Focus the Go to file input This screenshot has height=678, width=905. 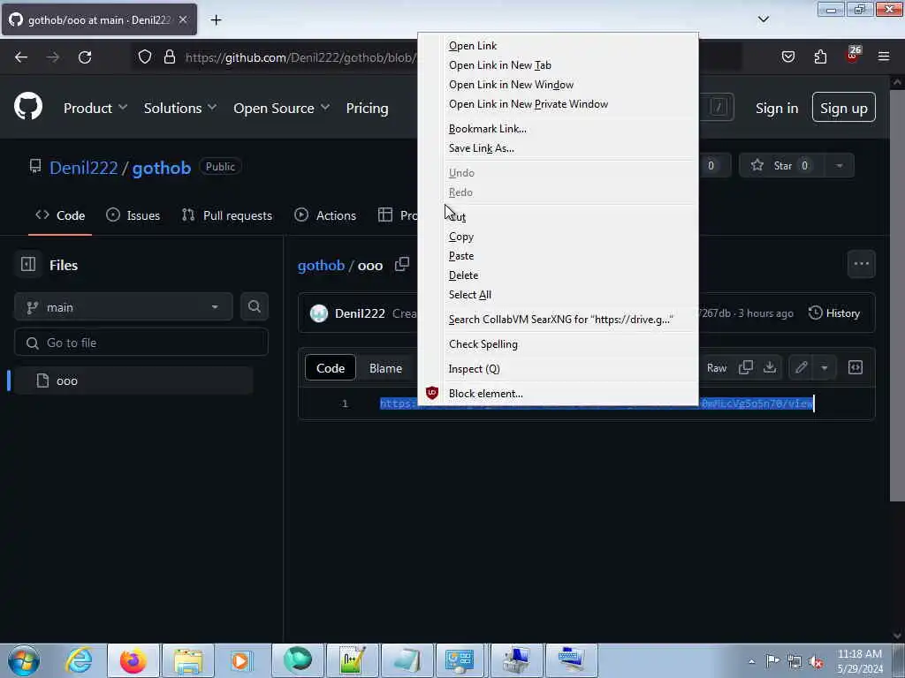(141, 343)
